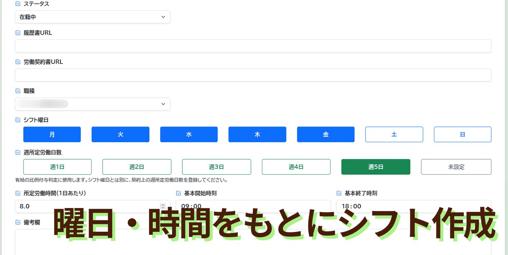
Task: Toggle the 週所定労働日数 field checkbox
Action: coord(18,152)
